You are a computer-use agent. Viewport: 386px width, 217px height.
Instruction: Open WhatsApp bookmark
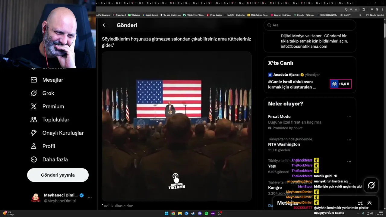click(134, 15)
